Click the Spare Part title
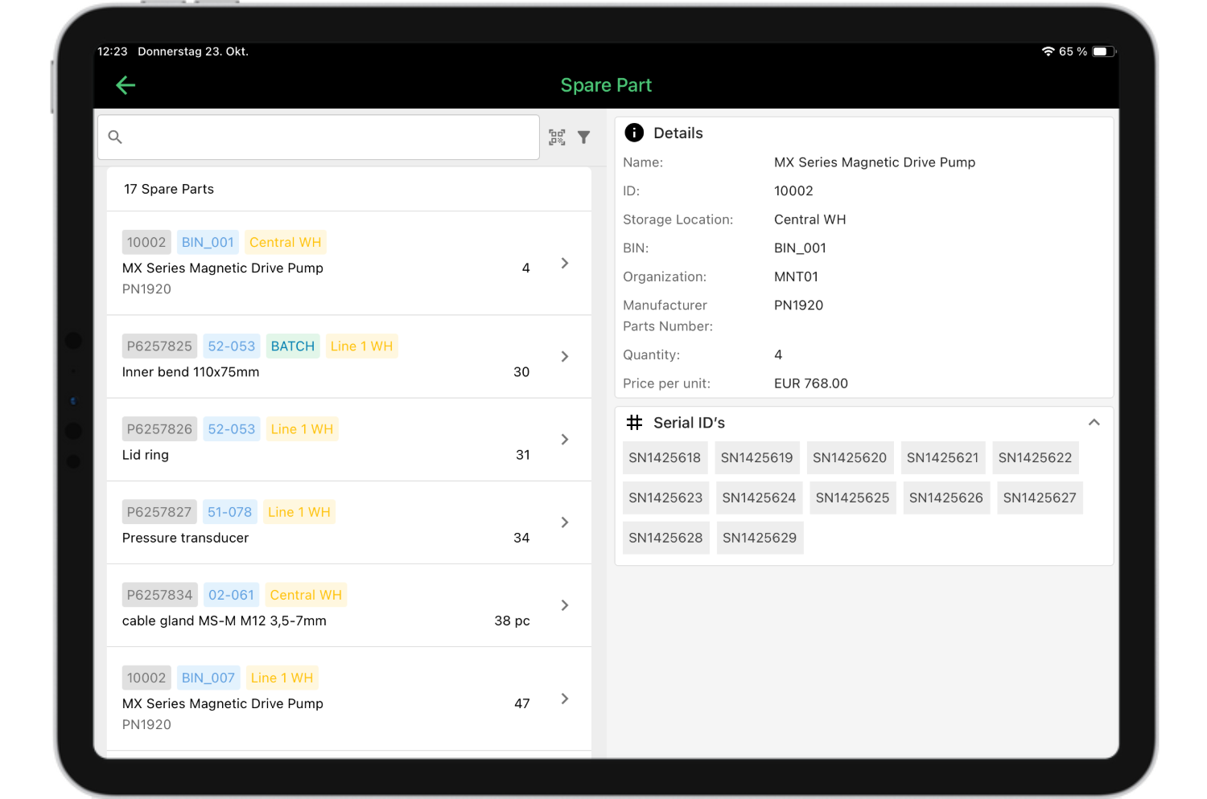 606,84
